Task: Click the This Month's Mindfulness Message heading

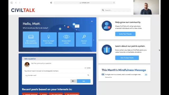Action: 124,70
